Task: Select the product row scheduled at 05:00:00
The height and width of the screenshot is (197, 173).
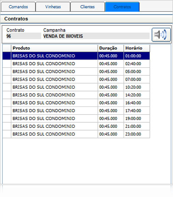Action: [x=76, y=71]
